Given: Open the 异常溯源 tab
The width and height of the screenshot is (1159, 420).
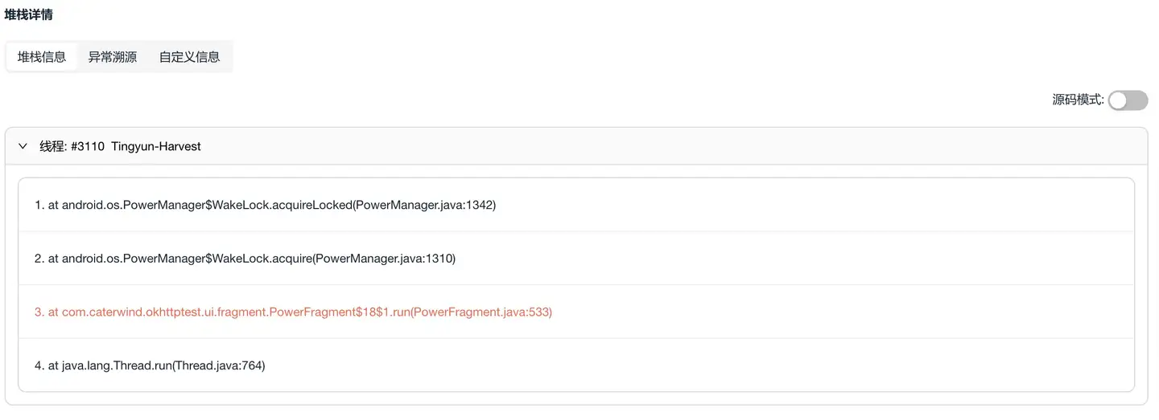Looking at the screenshot, I should click(113, 57).
